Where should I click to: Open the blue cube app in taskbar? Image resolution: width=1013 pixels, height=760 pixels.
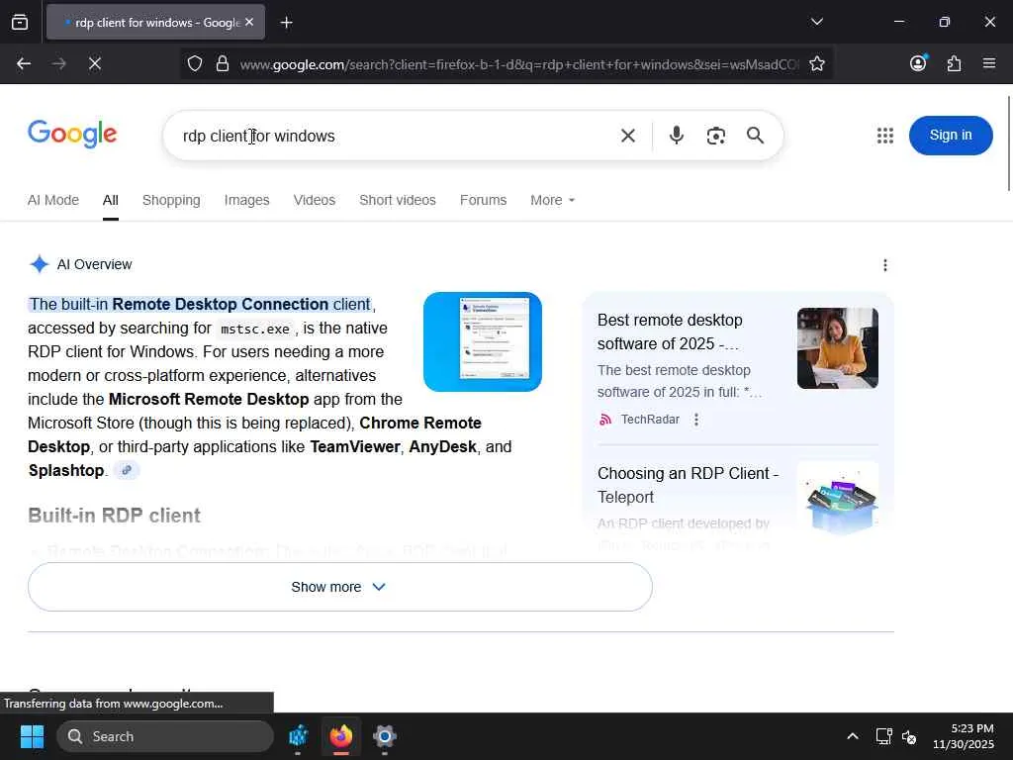[x=298, y=736]
